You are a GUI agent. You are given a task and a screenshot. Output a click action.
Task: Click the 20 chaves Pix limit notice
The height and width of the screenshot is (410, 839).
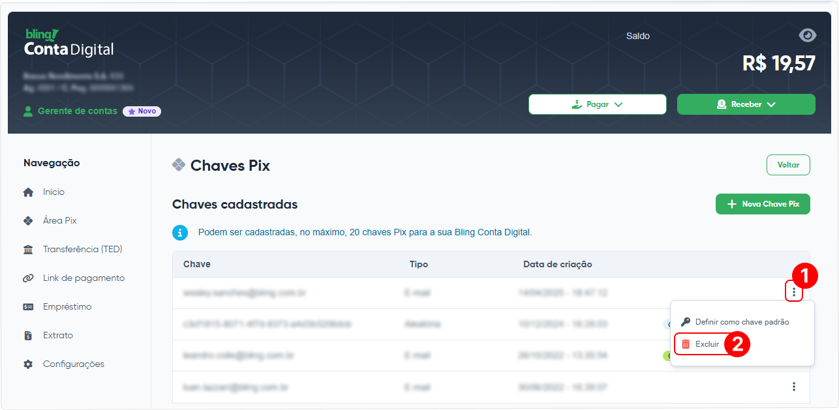point(365,232)
